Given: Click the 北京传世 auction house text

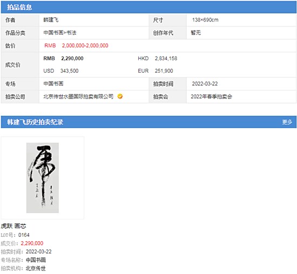Looking at the screenshot, I should pyautogui.click(x=36, y=268).
